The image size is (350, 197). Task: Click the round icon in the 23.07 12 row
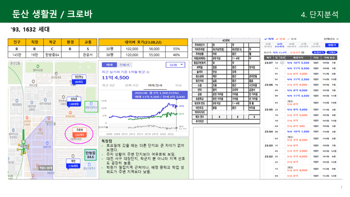(282, 63)
